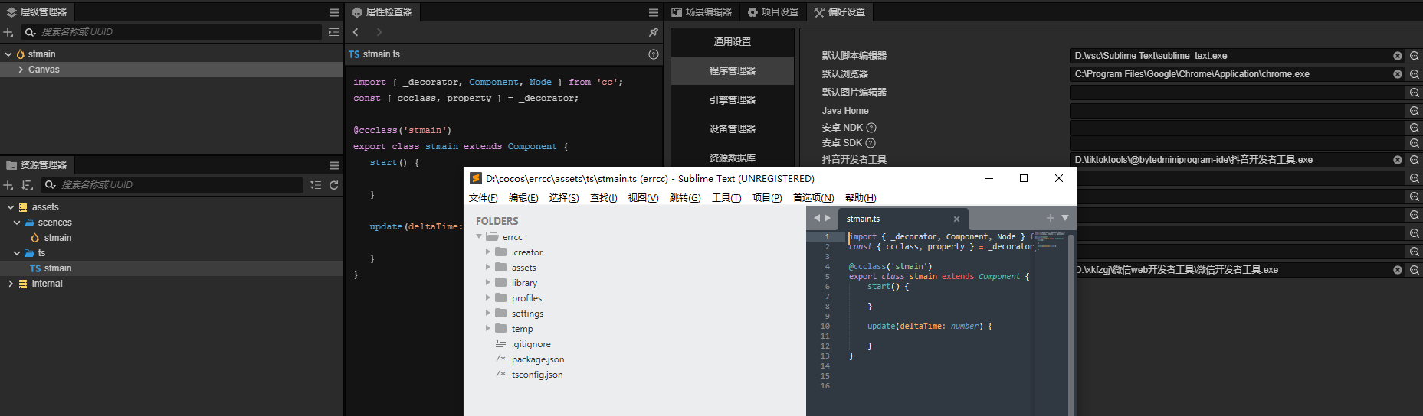The width and height of the screenshot is (1423, 416).
Task: Collapse all nodes in the hierarchy panel
Action: (x=334, y=32)
